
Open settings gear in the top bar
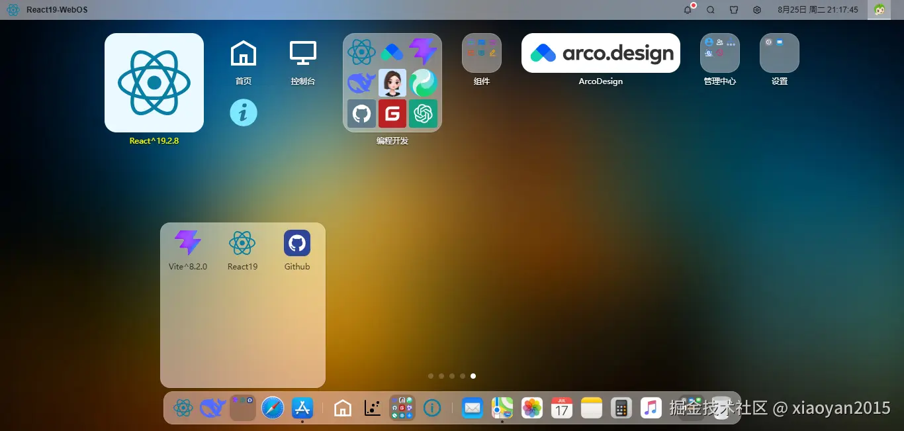point(757,10)
